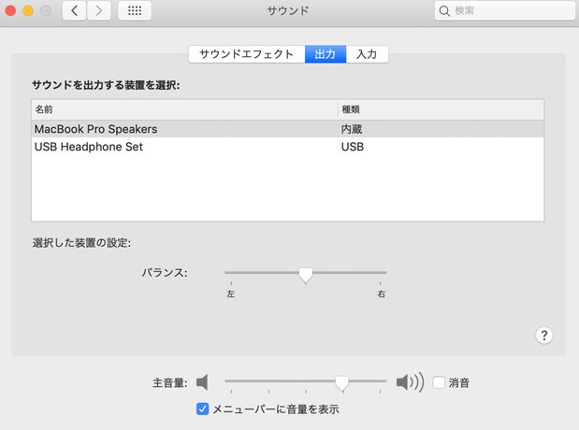Switch to the サウンドエフェクト tab
This screenshot has width=579, height=430.
coord(247,54)
